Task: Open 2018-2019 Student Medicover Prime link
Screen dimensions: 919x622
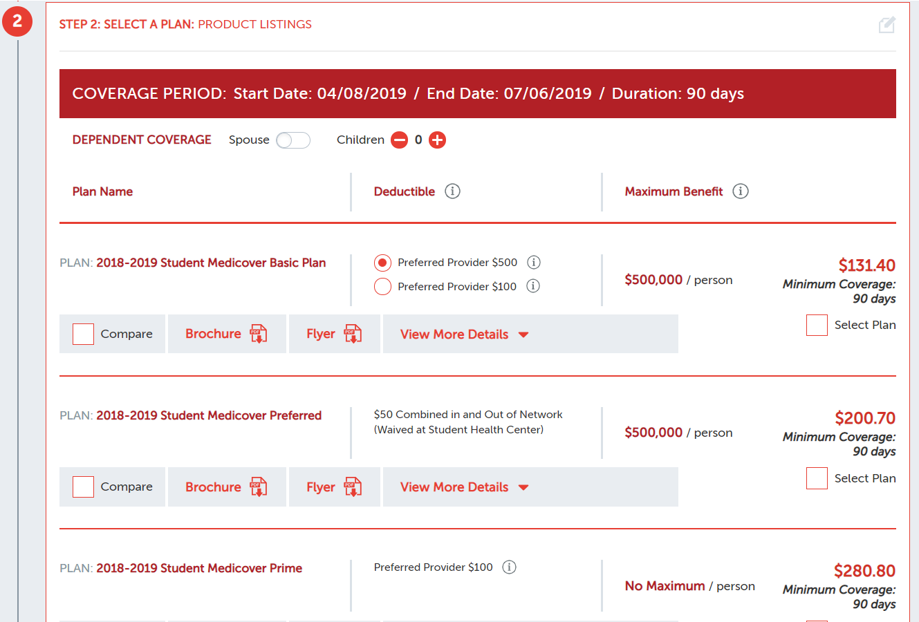Action: pos(199,568)
